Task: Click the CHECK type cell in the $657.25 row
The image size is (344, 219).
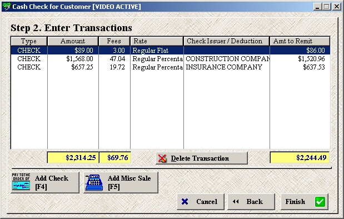Action: coord(29,67)
